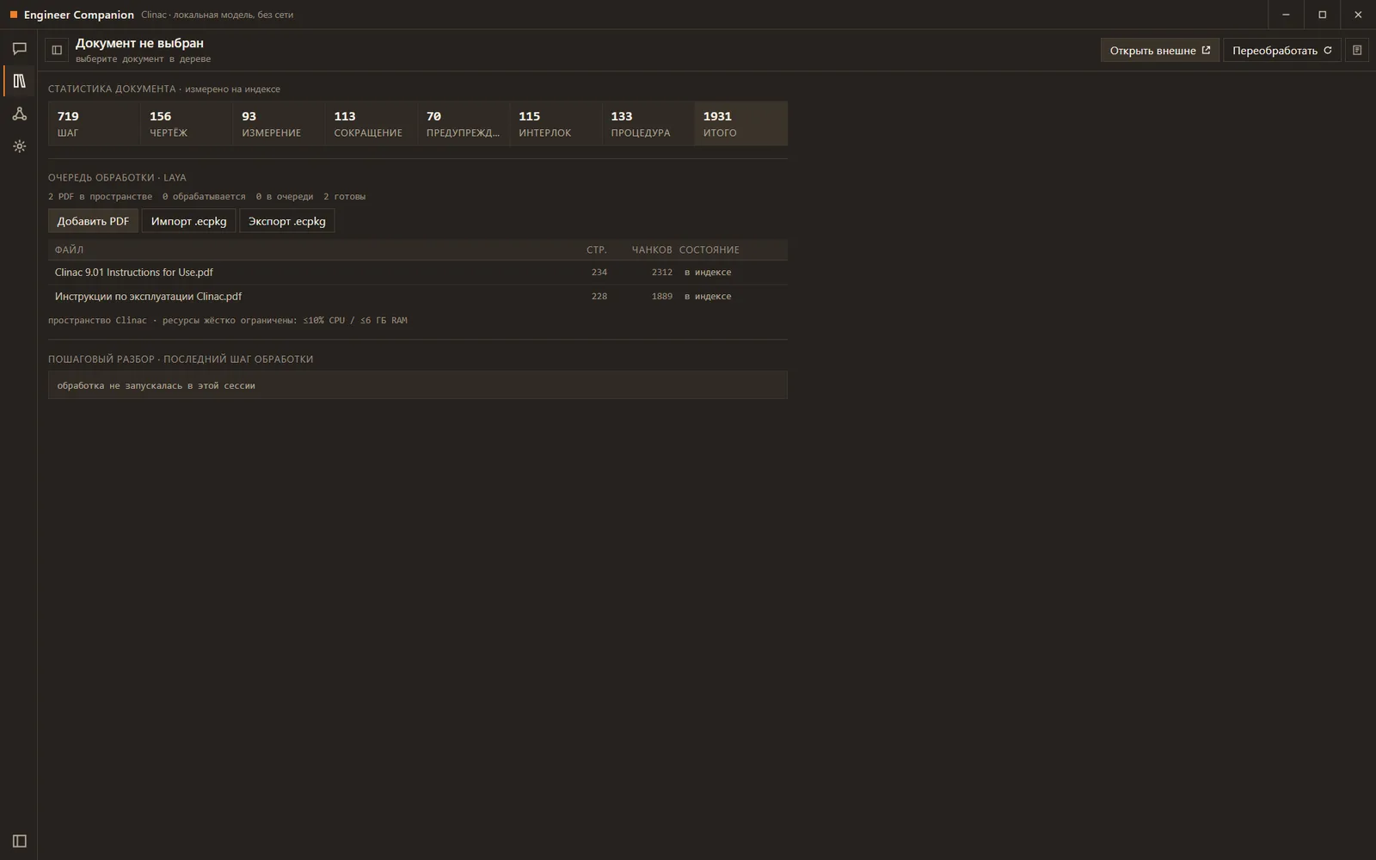This screenshot has height=860, width=1376.
Task: Click the 234 pages value
Action: (599, 272)
